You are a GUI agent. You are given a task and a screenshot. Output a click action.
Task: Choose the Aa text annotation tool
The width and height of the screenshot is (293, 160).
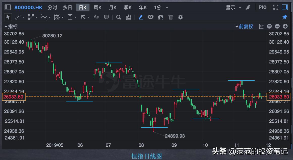coord(96,17)
